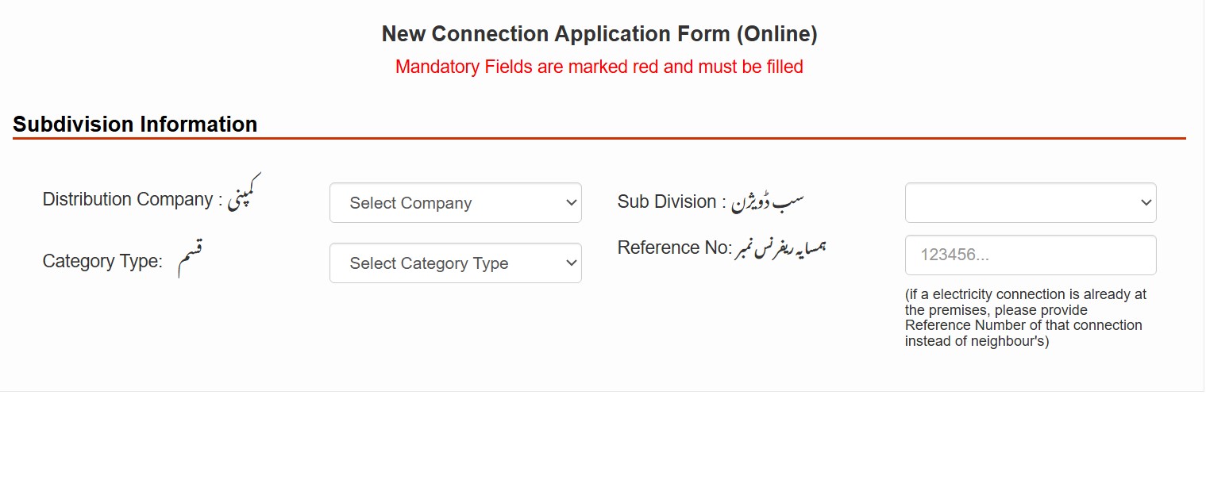
Task: Open the Select Category Type dropdown
Action: [x=455, y=263]
